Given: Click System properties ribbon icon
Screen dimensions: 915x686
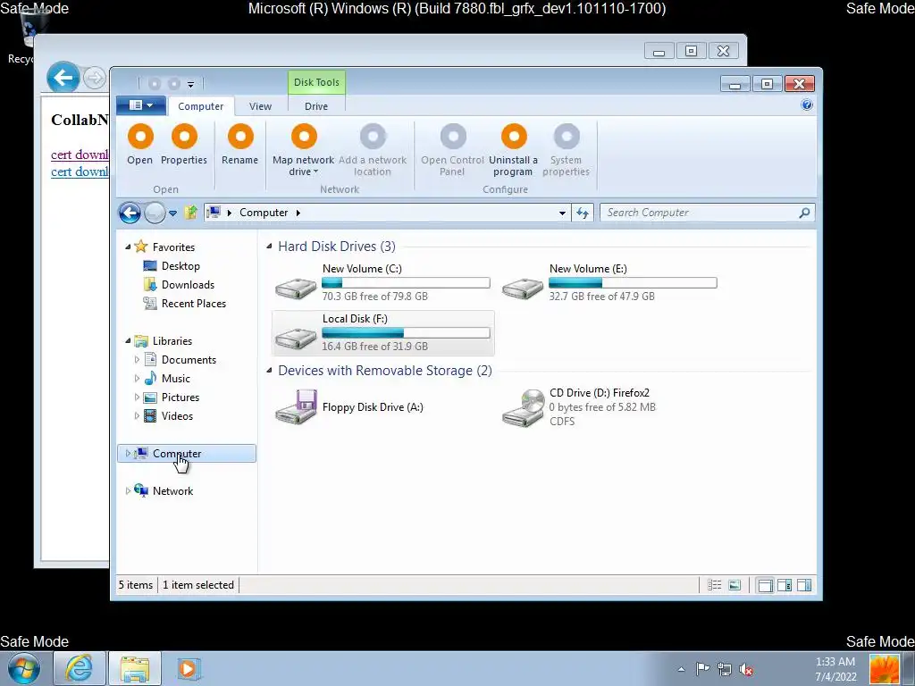Looking at the screenshot, I should pyautogui.click(x=566, y=137).
